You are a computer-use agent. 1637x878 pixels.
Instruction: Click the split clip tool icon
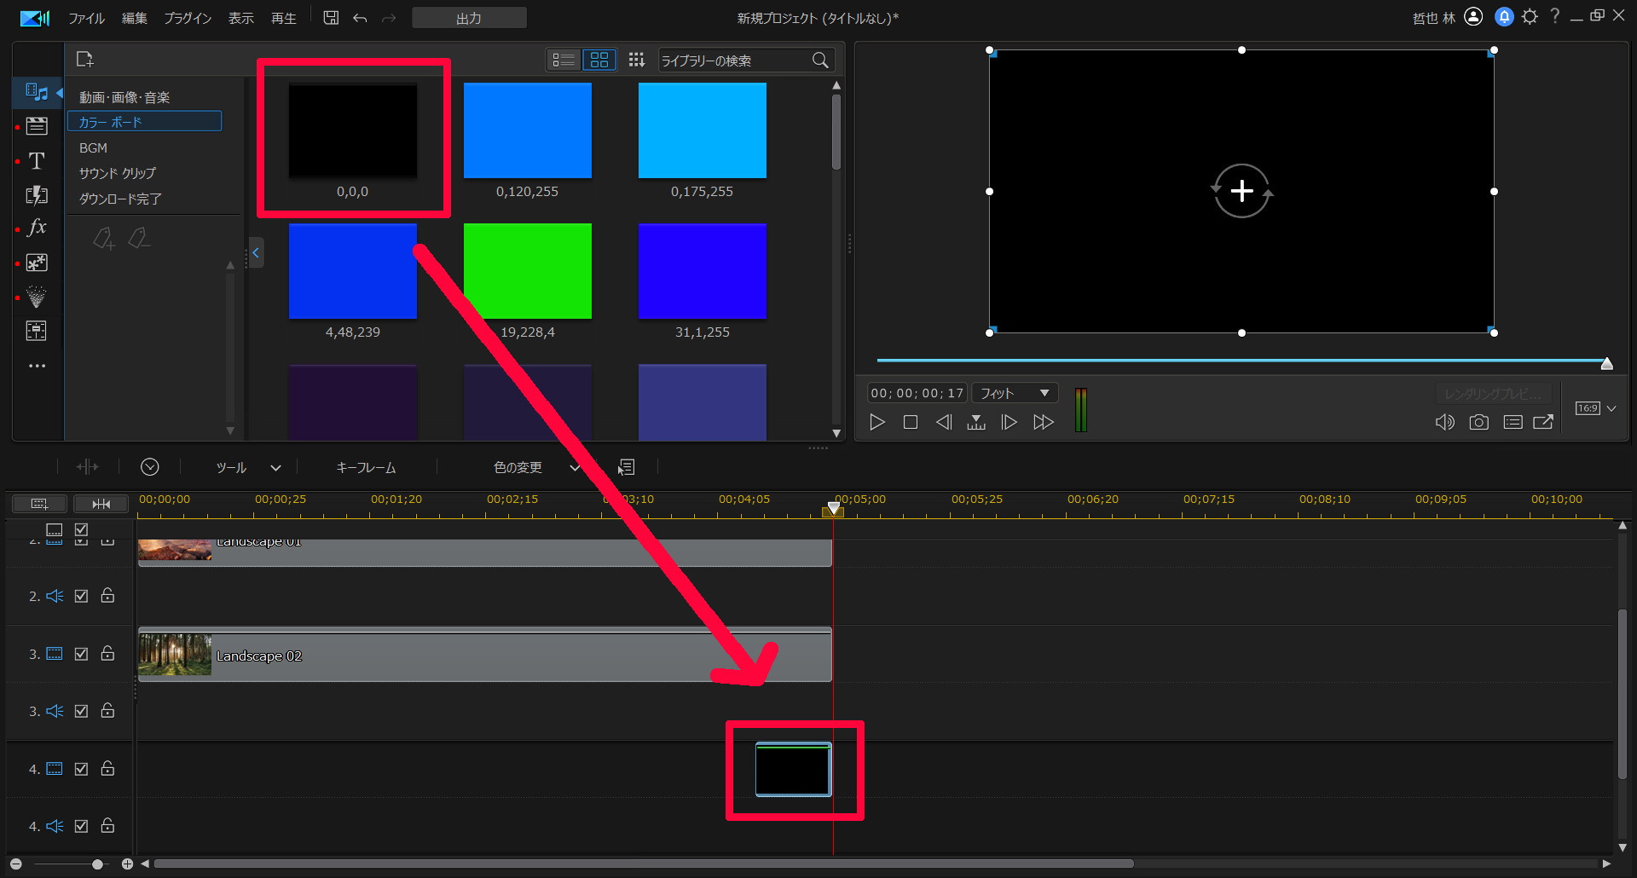pyautogui.click(x=87, y=467)
